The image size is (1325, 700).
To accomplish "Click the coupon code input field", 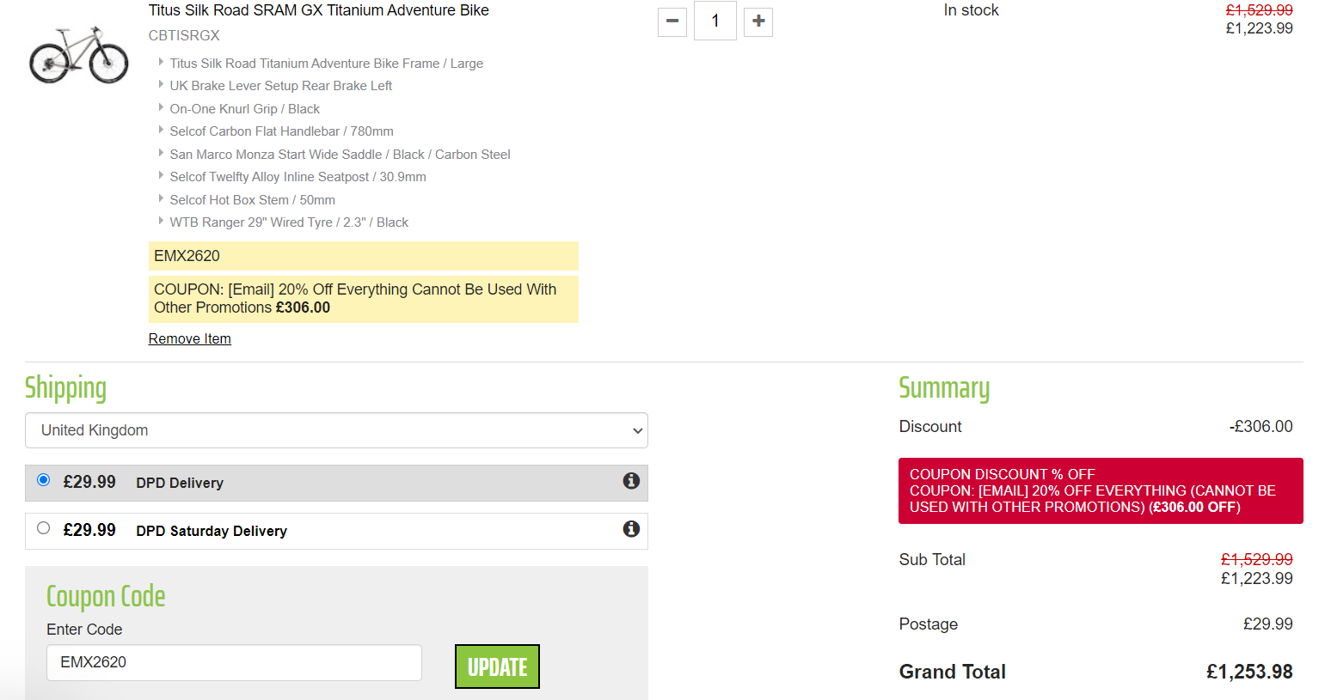I will (x=234, y=662).
